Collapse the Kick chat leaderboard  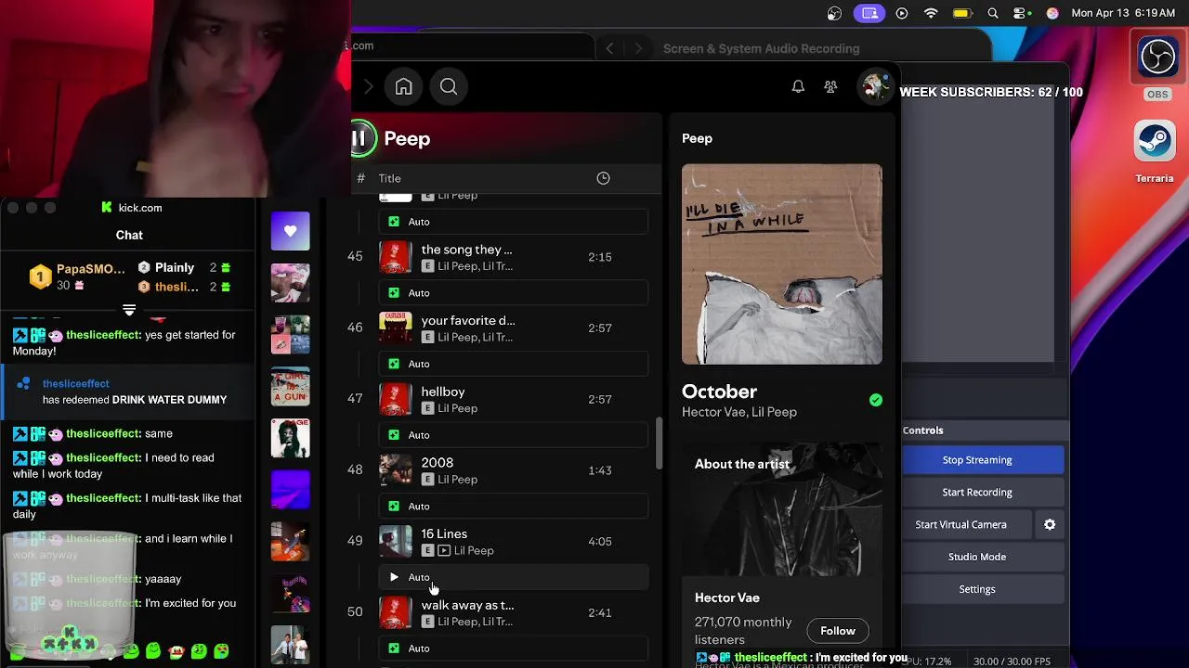pos(129,310)
